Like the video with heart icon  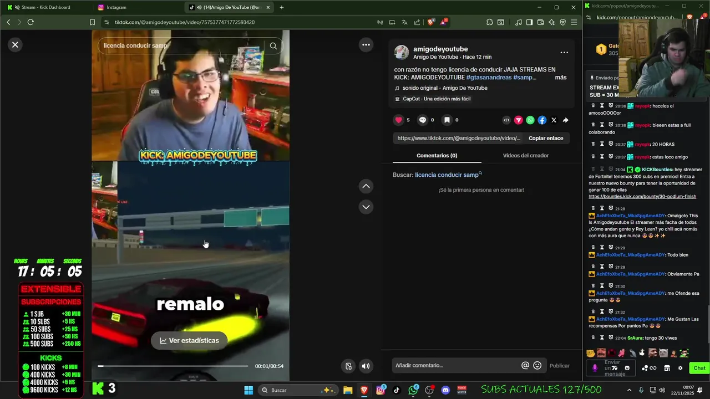tap(398, 120)
